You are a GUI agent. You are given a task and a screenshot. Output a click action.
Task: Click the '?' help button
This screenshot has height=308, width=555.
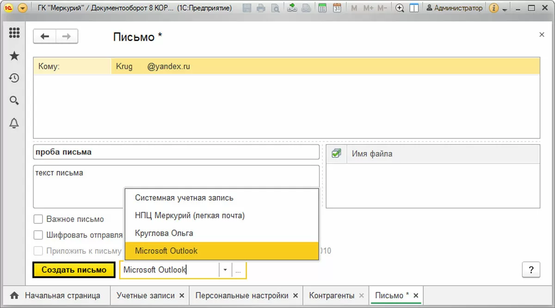pos(531,270)
